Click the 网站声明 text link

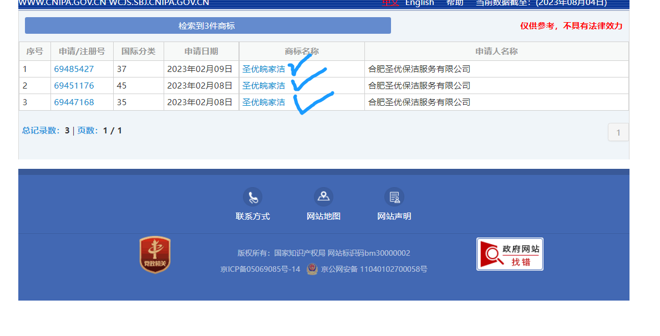point(394,216)
